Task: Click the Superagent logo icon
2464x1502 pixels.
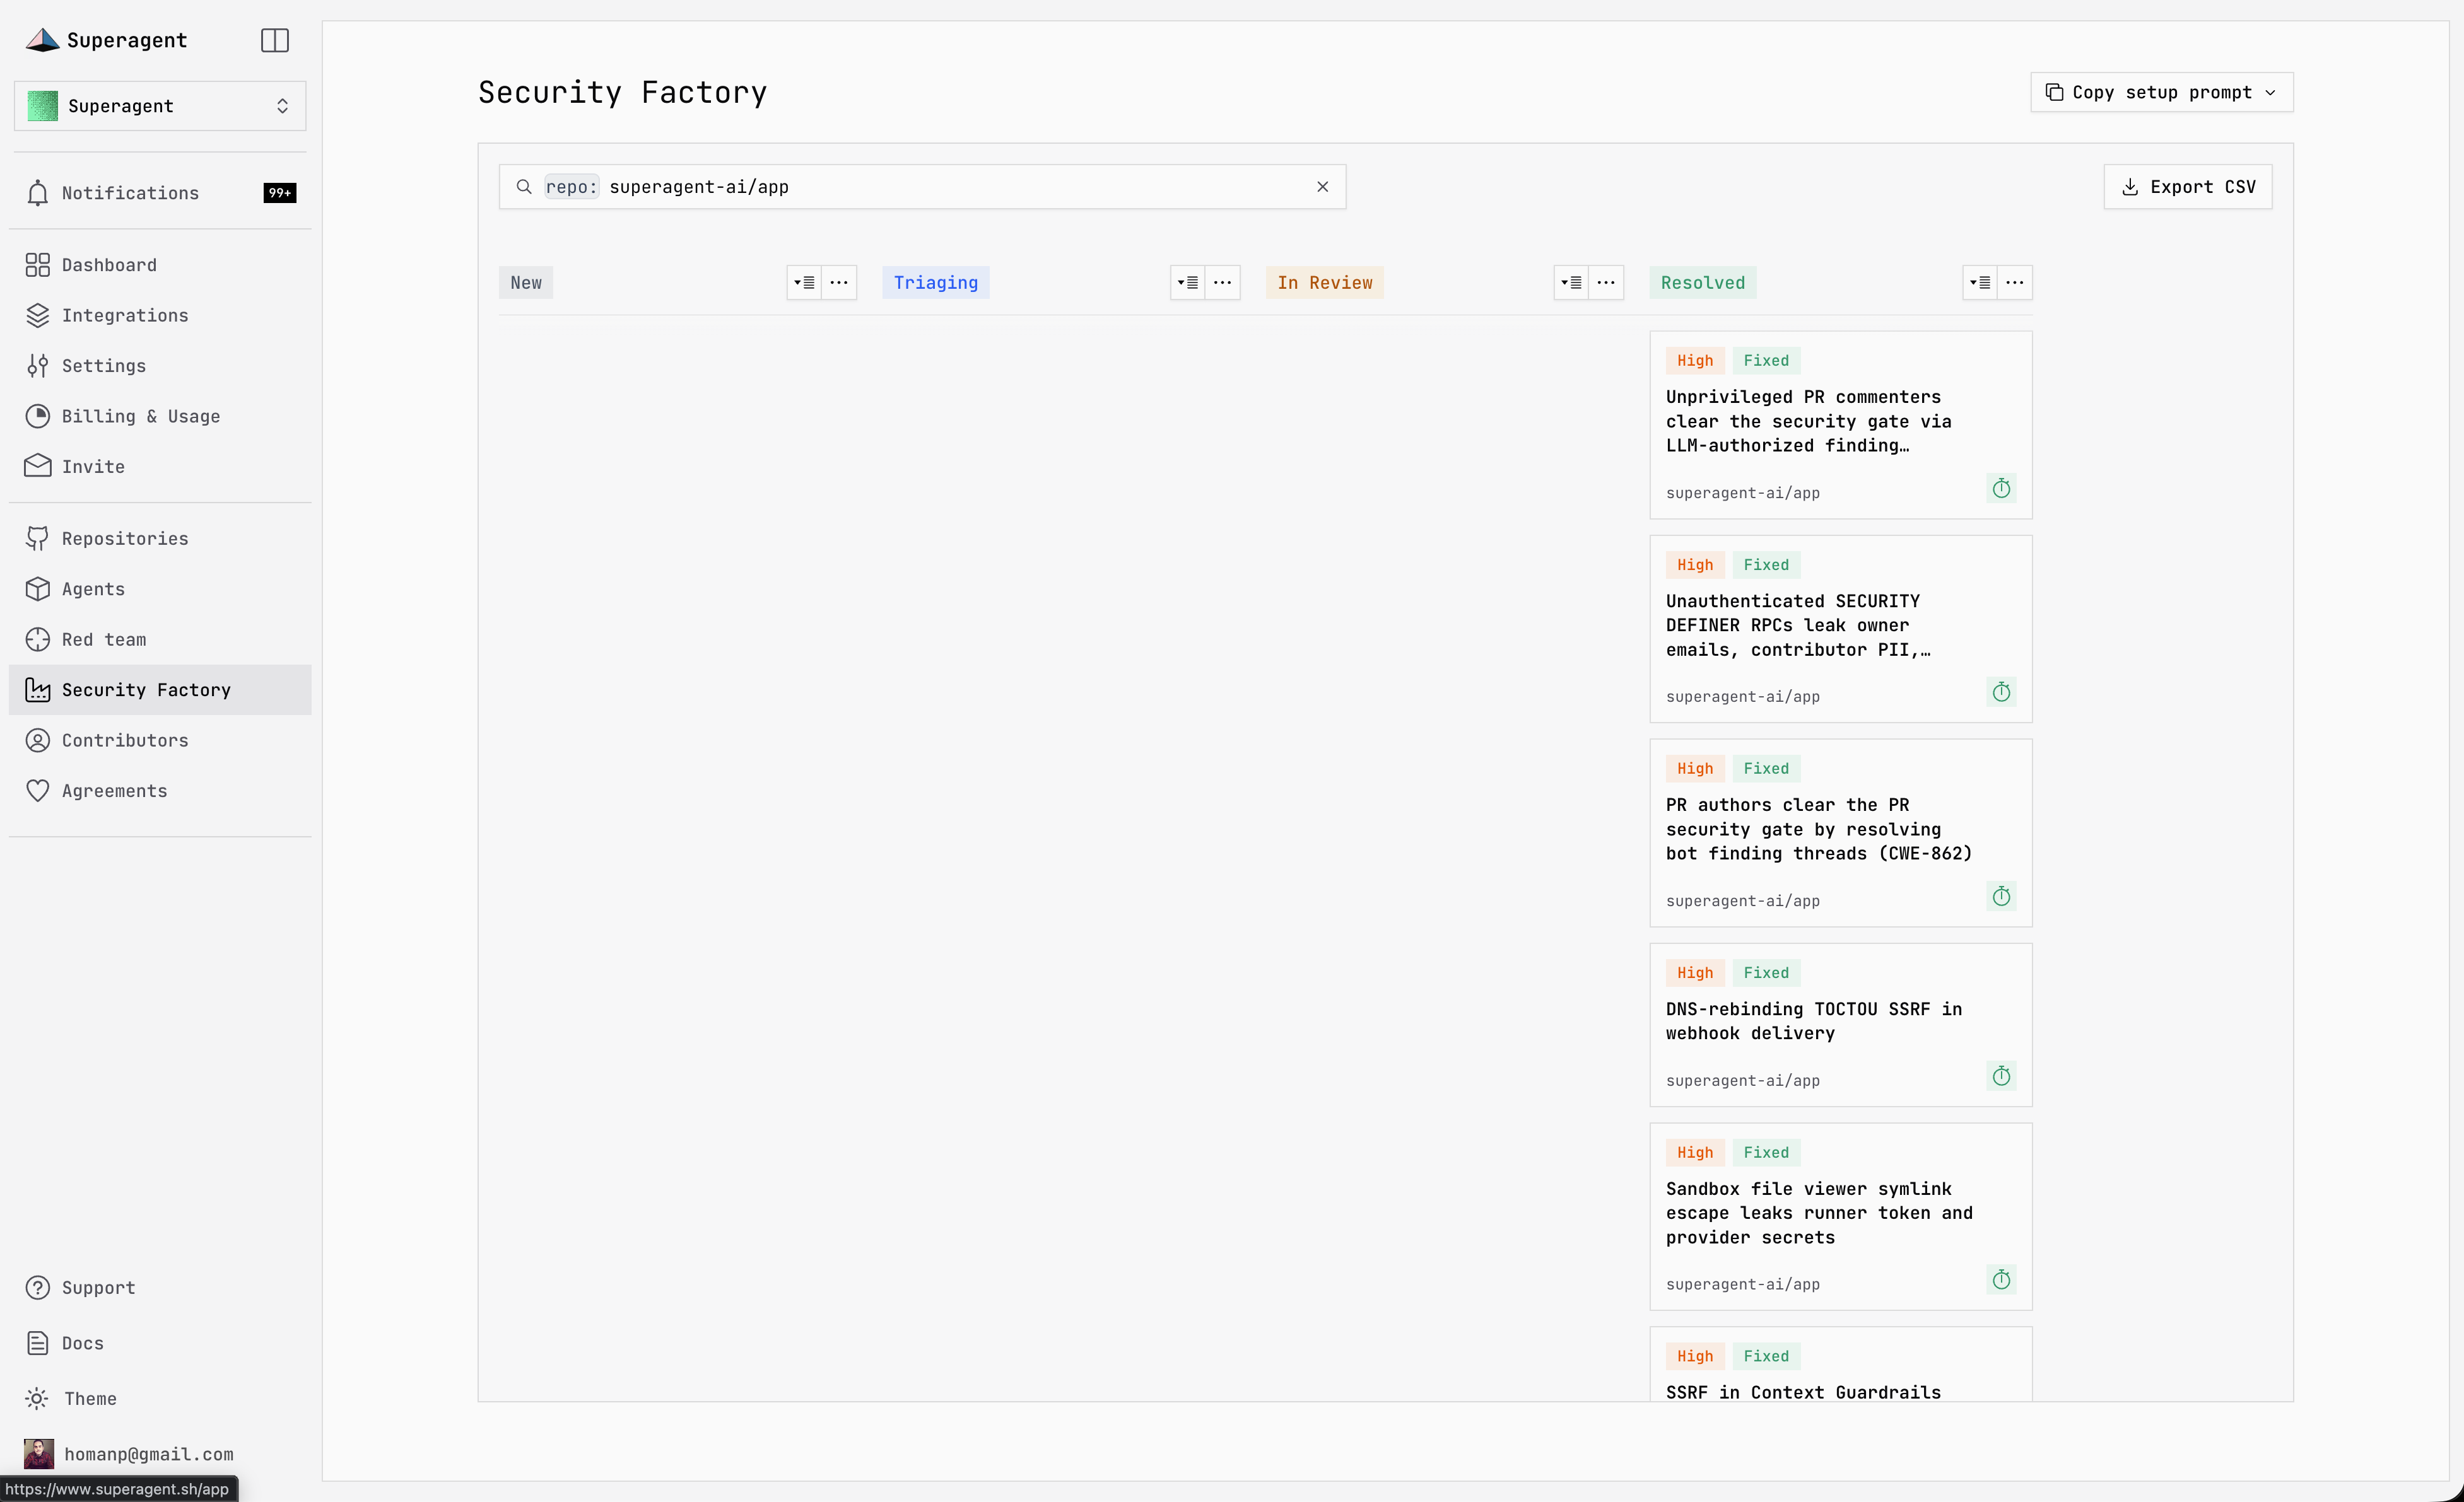Action: (x=42, y=40)
